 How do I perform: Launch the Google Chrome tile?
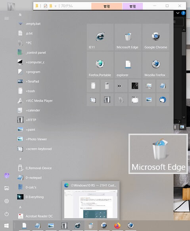coord(156,37)
